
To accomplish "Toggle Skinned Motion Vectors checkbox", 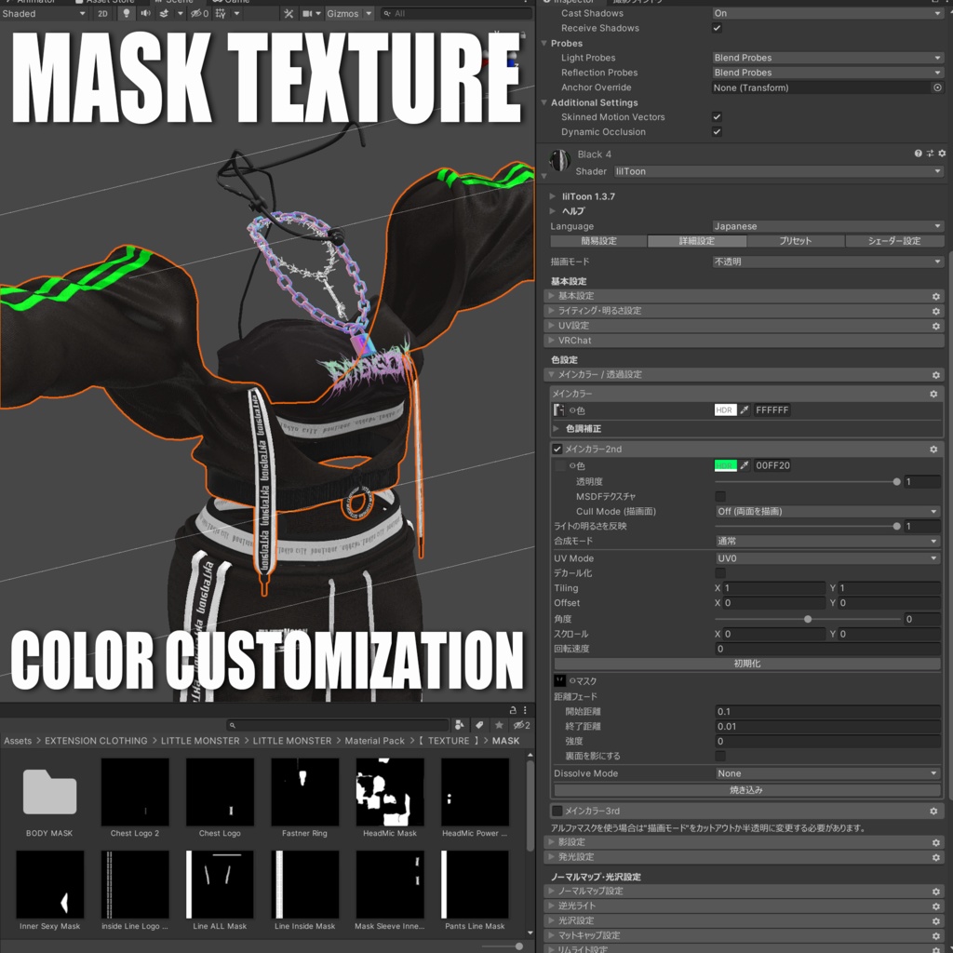I will (718, 116).
